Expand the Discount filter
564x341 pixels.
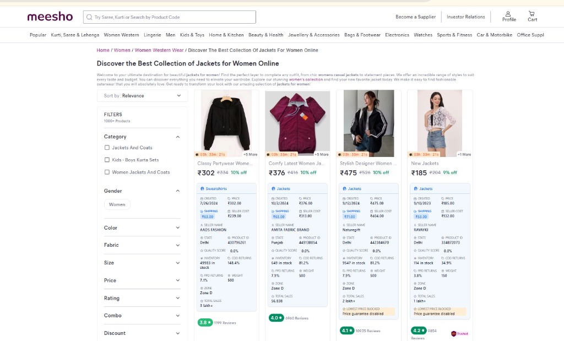point(142,333)
